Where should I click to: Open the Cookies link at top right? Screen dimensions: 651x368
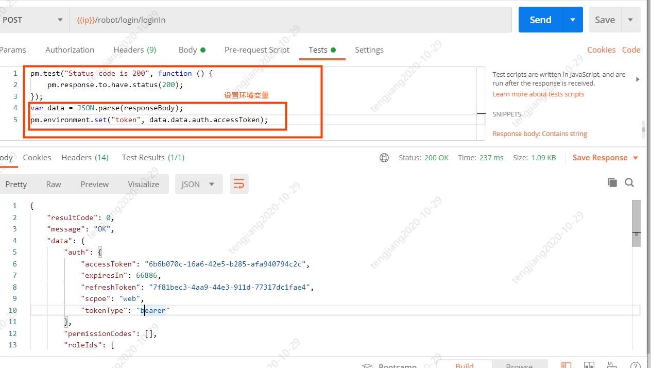602,50
